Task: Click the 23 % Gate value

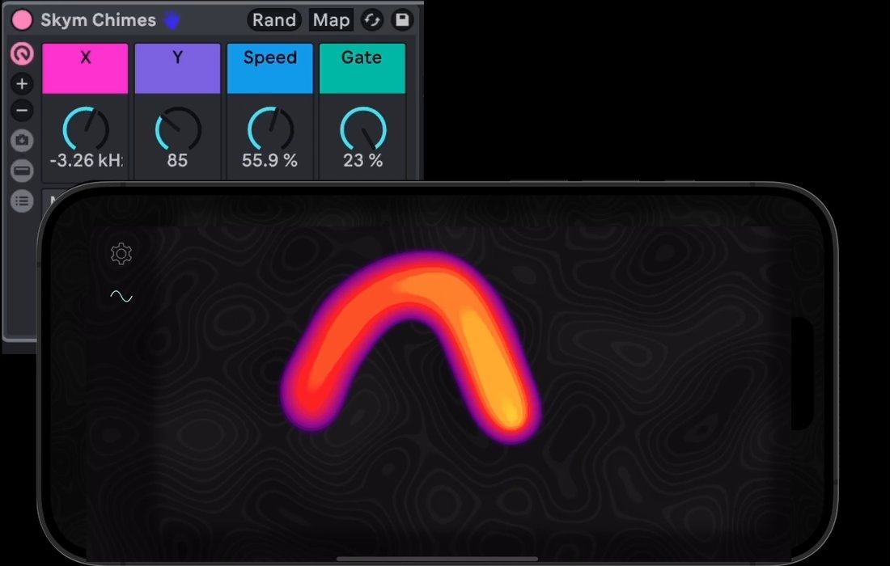Action: pyautogui.click(x=362, y=160)
